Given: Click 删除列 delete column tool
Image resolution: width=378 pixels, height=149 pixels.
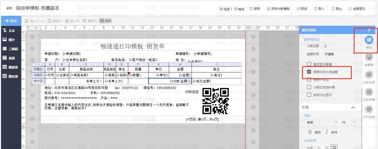Looking at the screenshot, I should point(90,21).
